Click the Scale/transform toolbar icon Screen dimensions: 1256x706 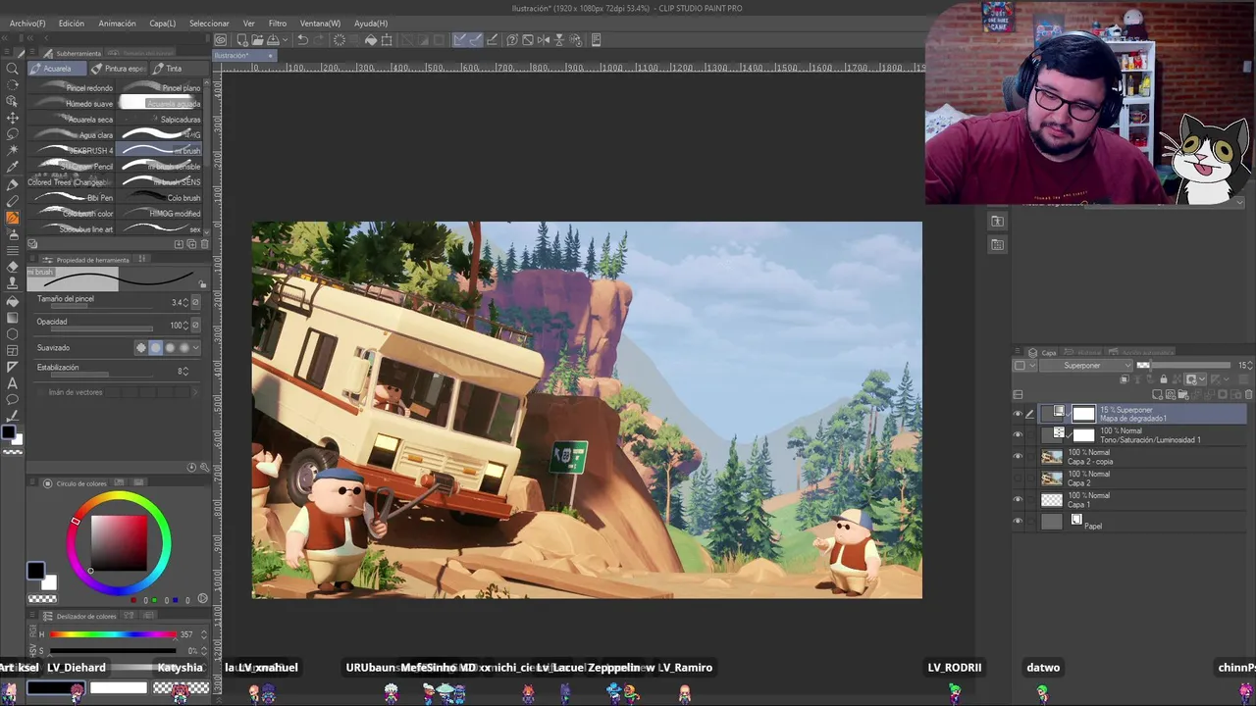pos(387,40)
